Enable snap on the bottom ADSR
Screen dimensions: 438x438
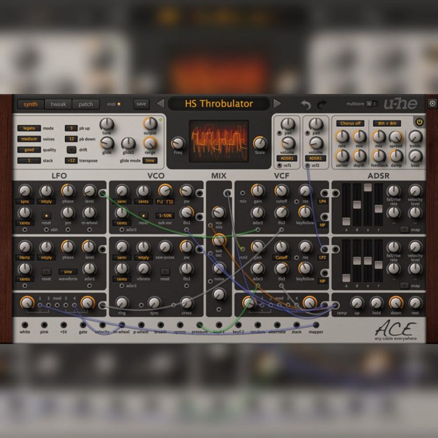[404, 286]
